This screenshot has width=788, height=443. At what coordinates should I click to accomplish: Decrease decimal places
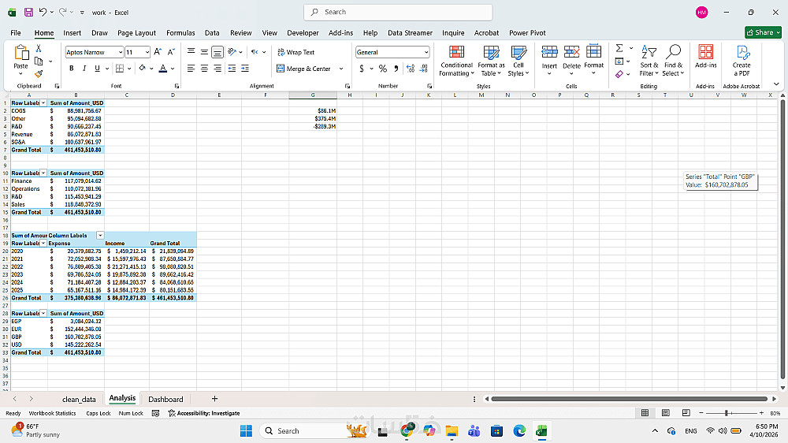pyautogui.click(x=424, y=69)
